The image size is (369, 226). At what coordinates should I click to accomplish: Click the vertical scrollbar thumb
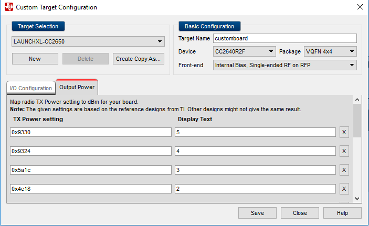(x=357, y=121)
